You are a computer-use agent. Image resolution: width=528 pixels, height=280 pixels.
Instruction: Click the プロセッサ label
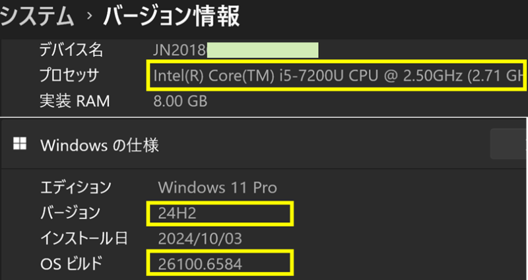69,76
